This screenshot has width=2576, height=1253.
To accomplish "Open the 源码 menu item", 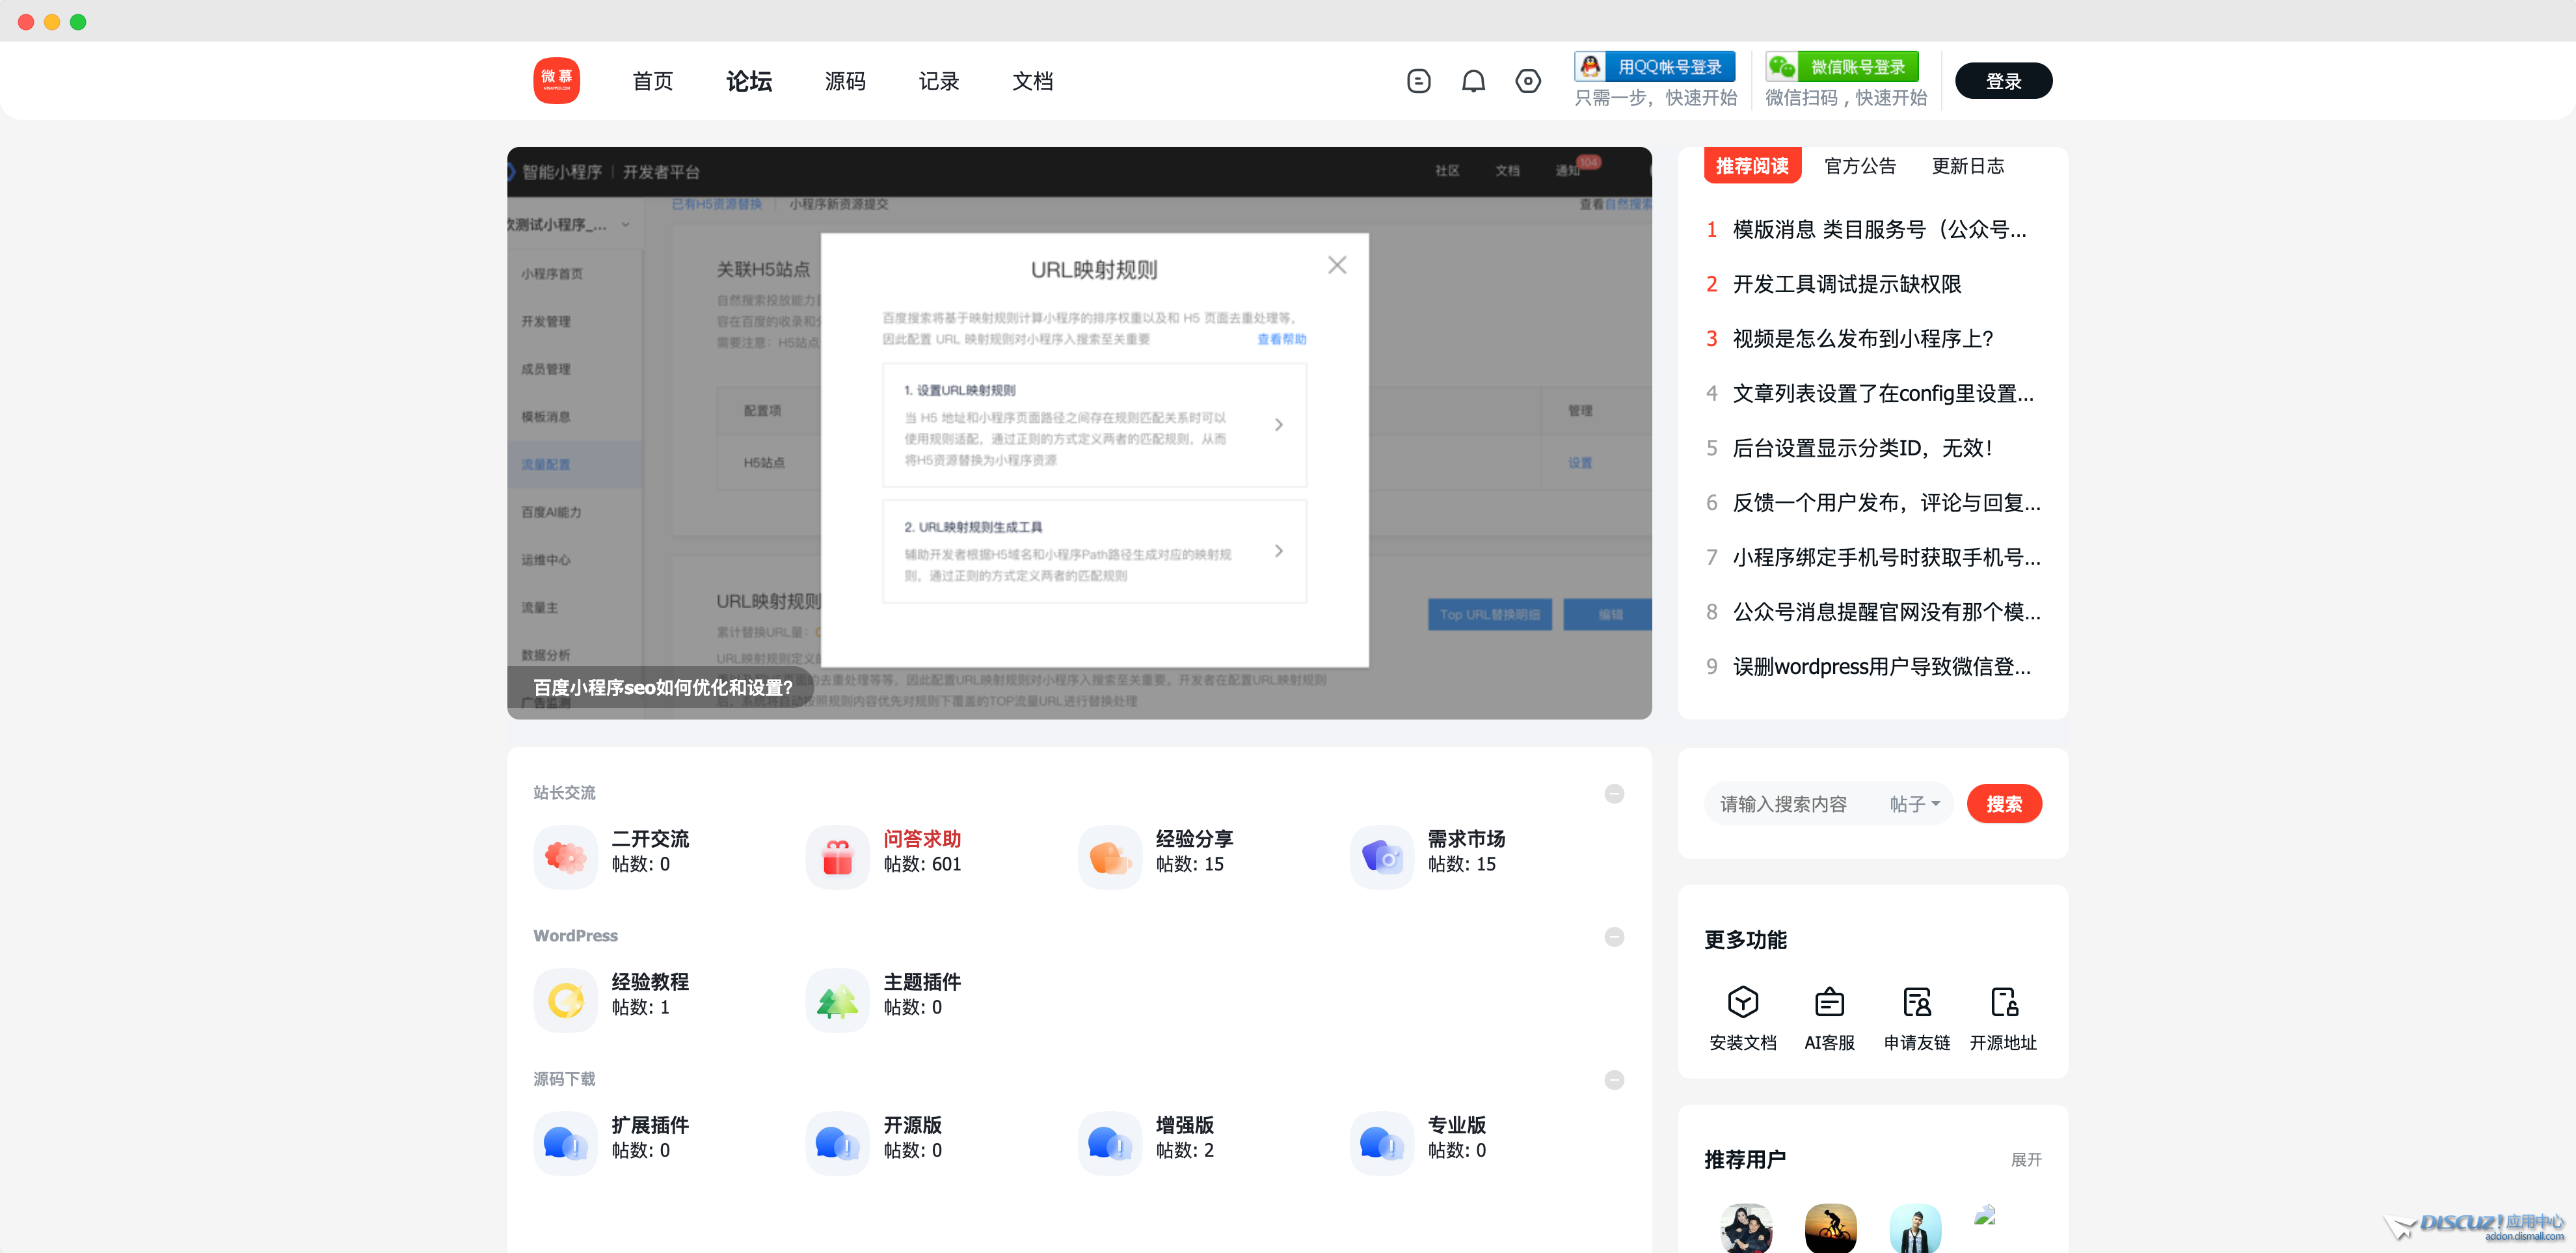I will point(845,81).
